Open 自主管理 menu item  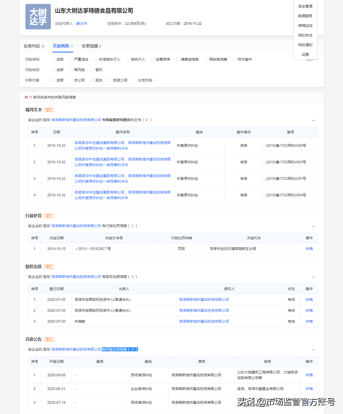[x=305, y=6]
